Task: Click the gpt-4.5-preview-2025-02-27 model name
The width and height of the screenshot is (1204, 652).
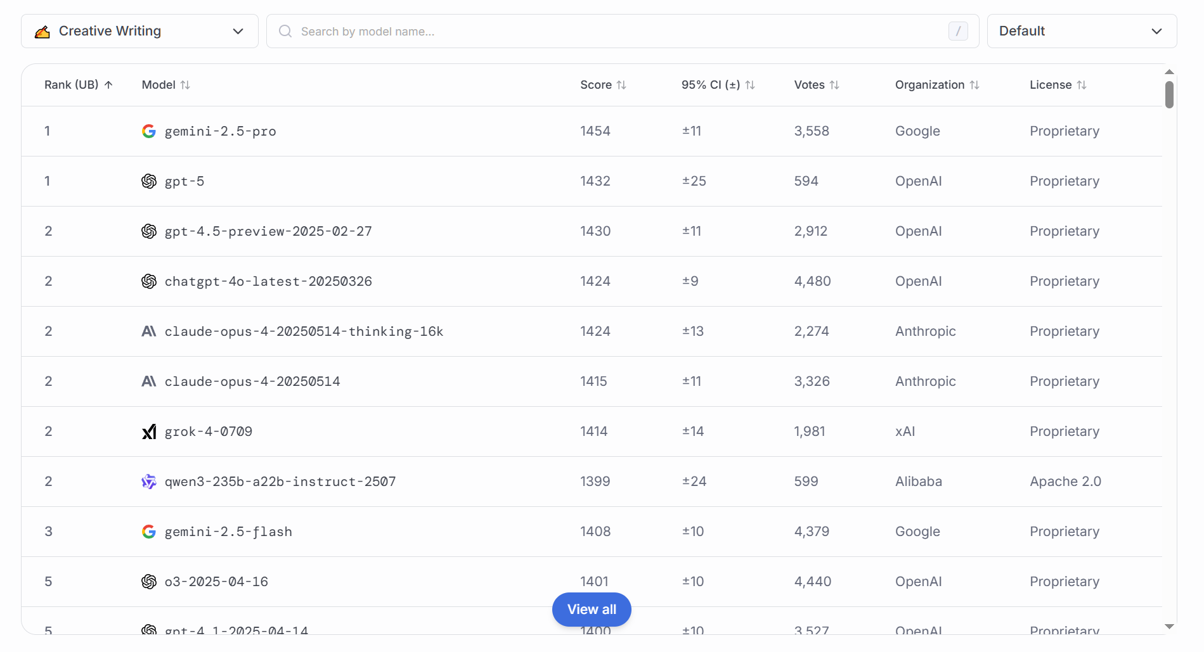Action: tap(268, 231)
